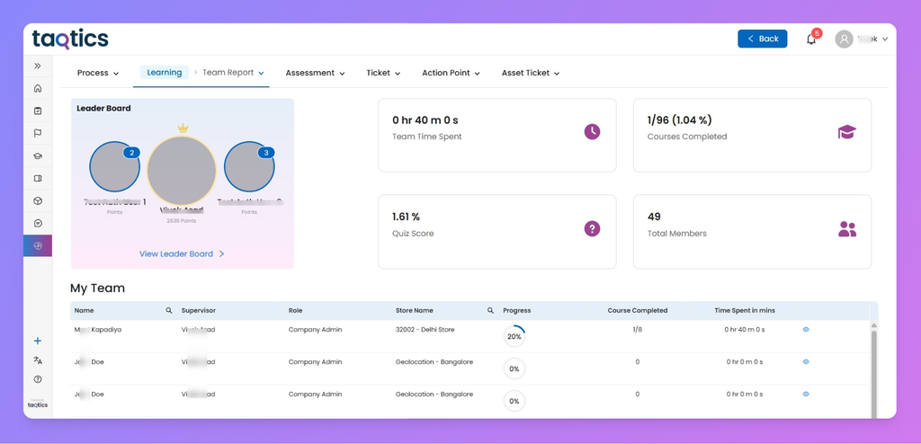Image resolution: width=921 pixels, height=444 pixels.
Task: Open the graduation cap learning icon in sidebar
Action: tap(38, 155)
